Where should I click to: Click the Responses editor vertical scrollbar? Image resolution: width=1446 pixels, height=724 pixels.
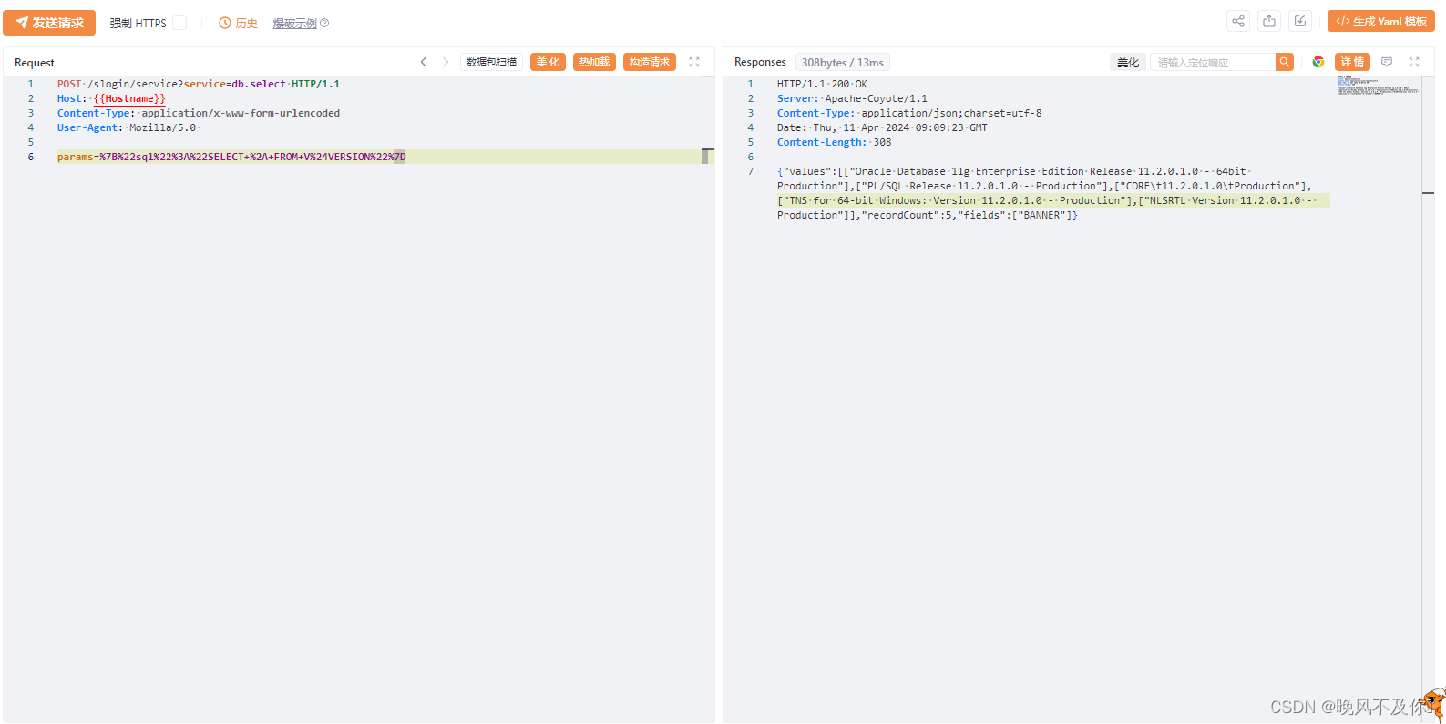coord(1428,399)
